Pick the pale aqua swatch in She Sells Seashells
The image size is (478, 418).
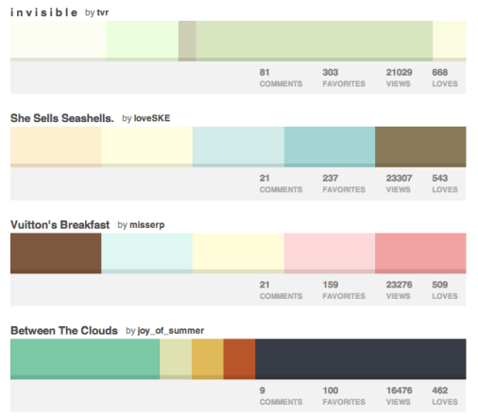pyautogui.click(x=238, y=147)
